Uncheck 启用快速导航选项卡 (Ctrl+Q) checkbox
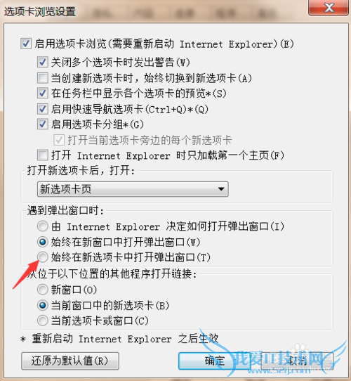351x381 pixels. 43,109
